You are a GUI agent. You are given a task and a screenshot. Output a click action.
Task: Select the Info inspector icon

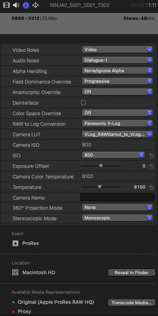(x=26, y=5)
